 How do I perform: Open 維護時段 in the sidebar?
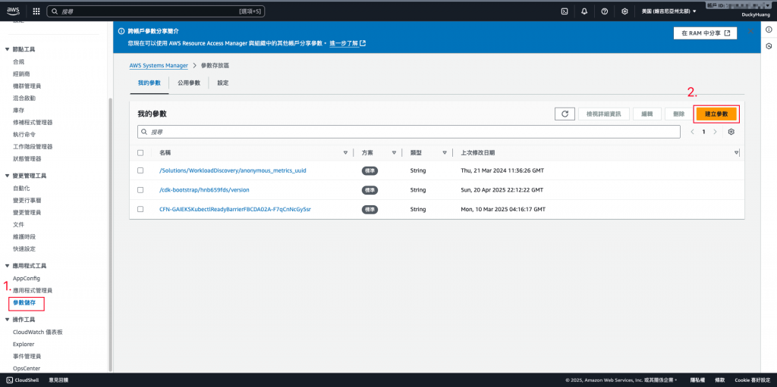24,236
